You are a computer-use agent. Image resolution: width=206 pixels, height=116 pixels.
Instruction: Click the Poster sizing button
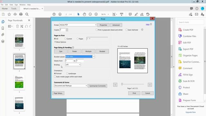[74, 51]
